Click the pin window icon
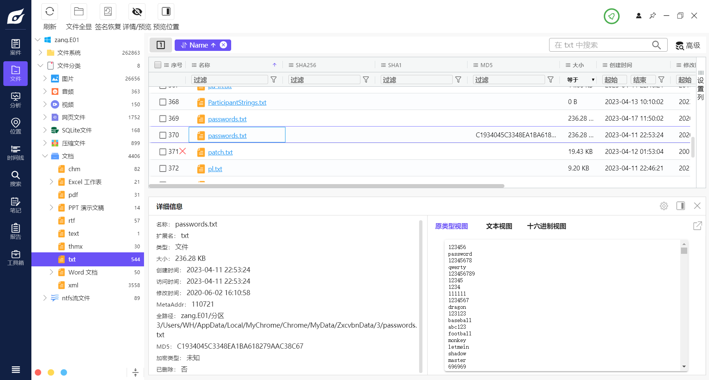 [x=653, y=15]
